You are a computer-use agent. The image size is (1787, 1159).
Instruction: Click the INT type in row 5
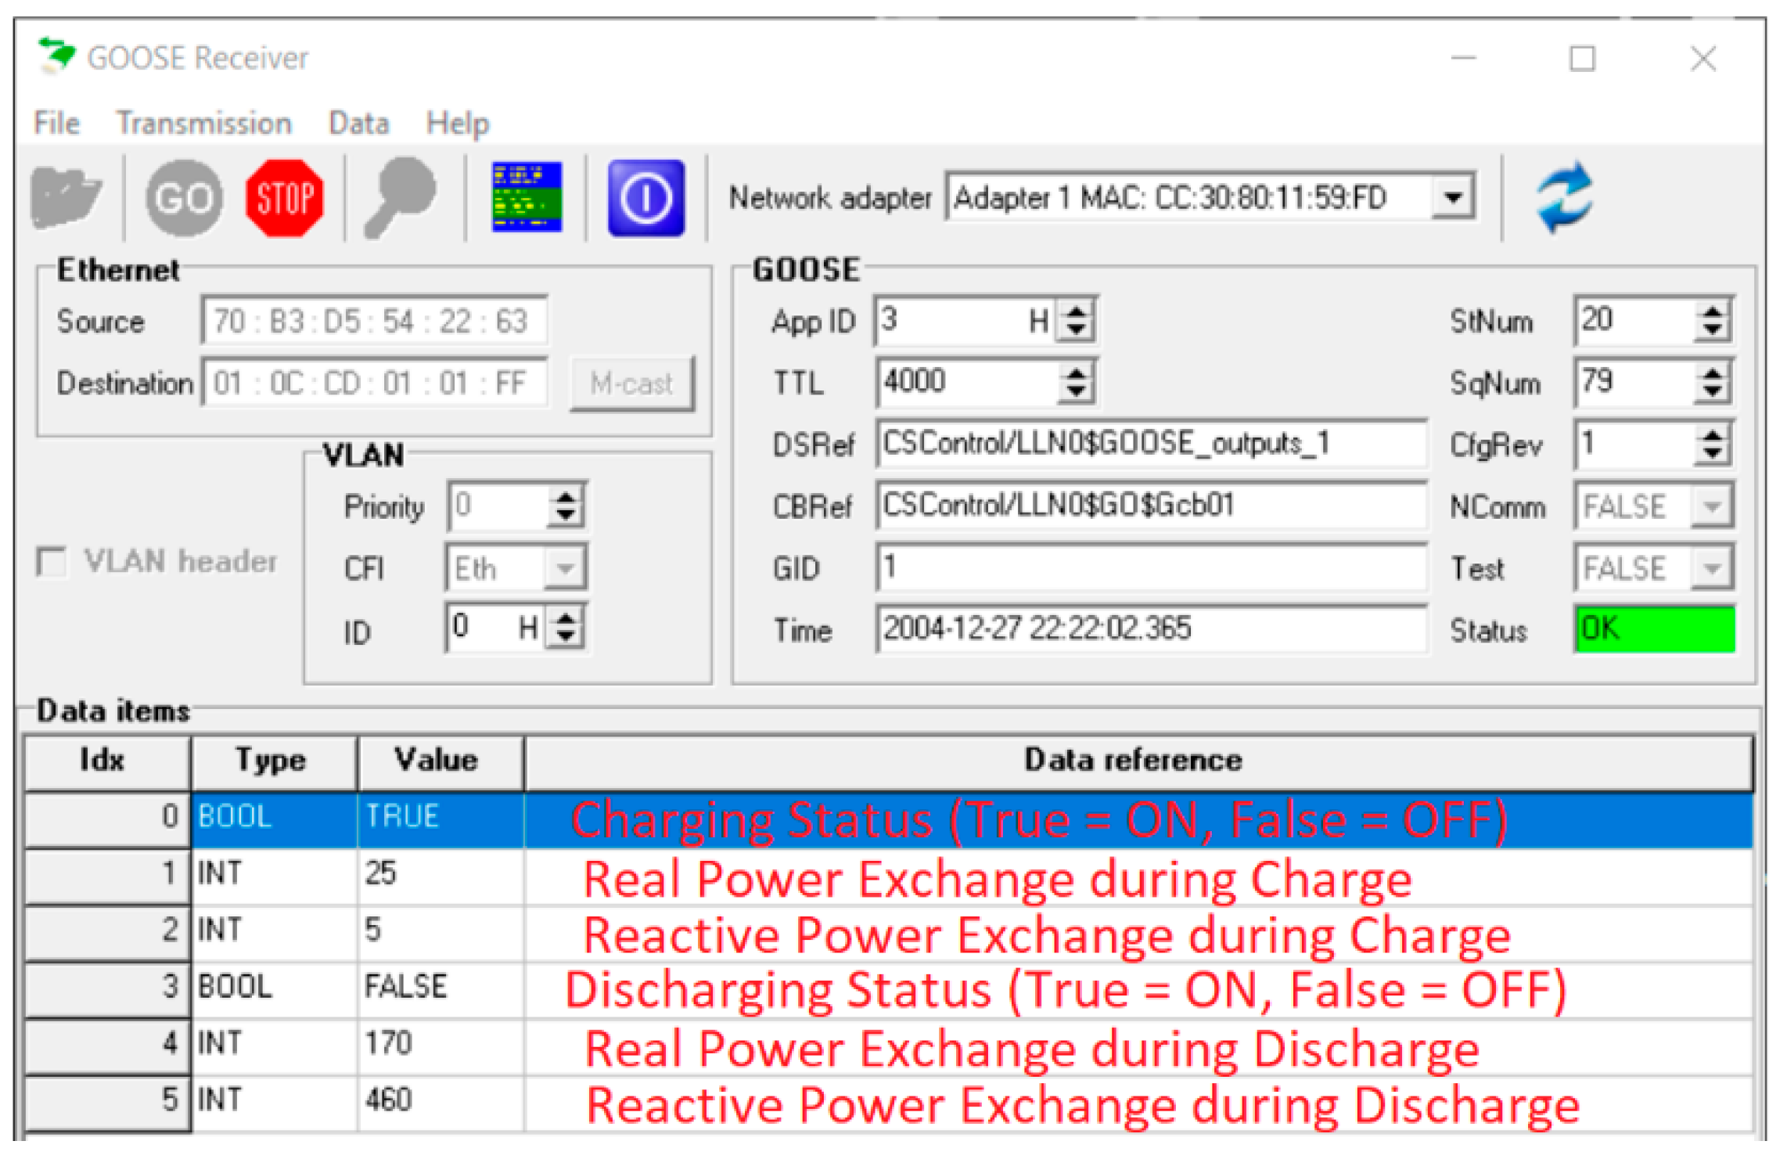pyautogui.click(x=275, y=1104)
